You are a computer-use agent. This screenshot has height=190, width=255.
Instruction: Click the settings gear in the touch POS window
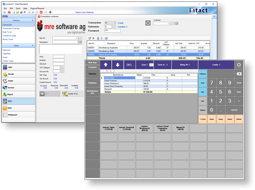(239, 65)
